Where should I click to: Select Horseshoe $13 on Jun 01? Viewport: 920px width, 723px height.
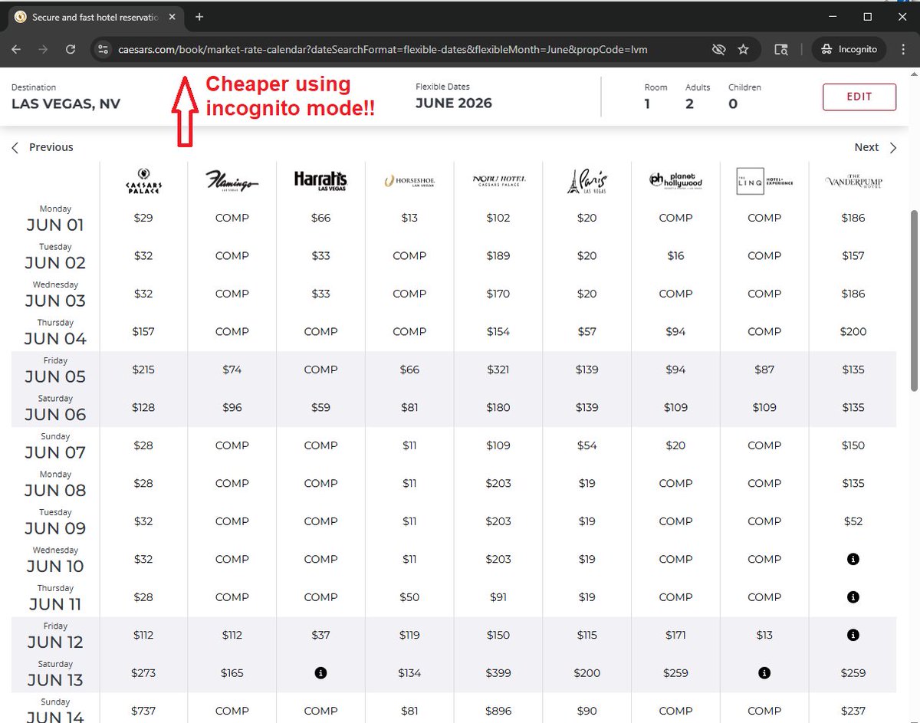409,218
